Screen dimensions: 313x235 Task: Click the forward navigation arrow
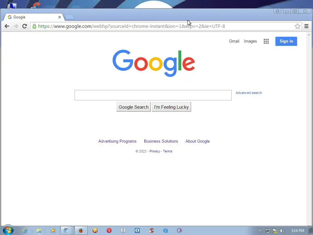pyautogui.click(x=16, y=26)
